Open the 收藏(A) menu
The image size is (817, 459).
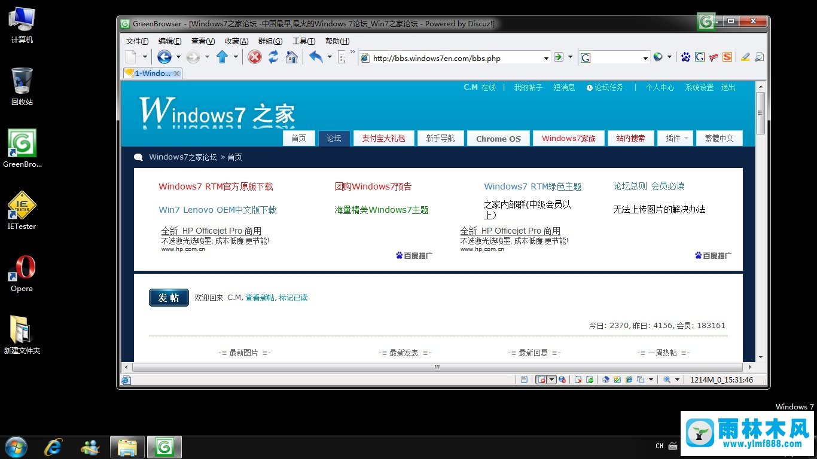coord(236,41)
